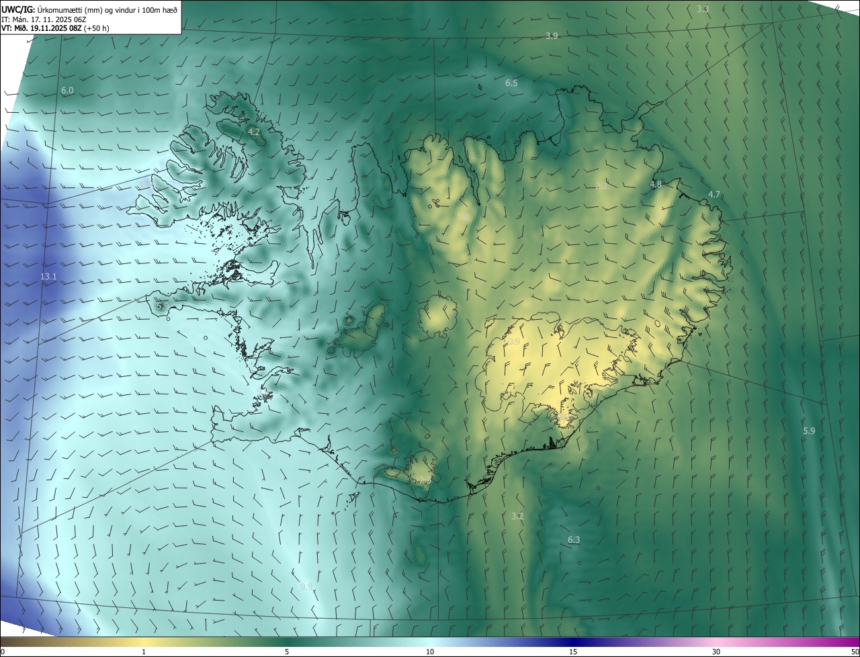This screenshot has width=860, height=657.
Task: Click the "(+50 h)" forecast offset text
Action: [x=97, y=28]
